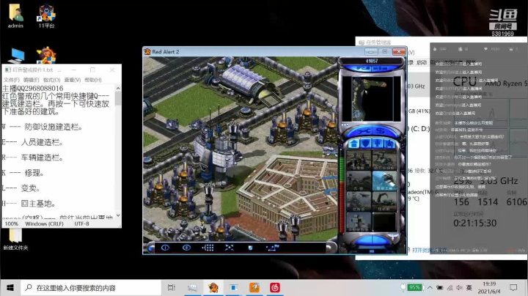
Task: Switch to the defenses build tab (shield icon)
Action: coord(366,144)
